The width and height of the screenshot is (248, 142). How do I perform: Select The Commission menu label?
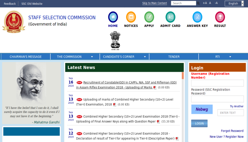[69, 57]
